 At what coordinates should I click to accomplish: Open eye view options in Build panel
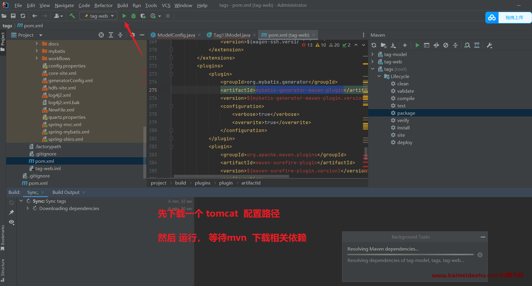tap(11, 222)
